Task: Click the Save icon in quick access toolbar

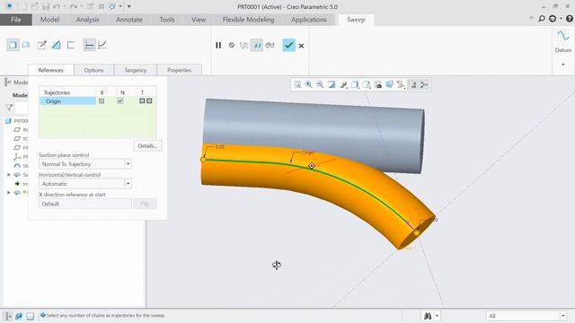Action: [x=46, y=6]
